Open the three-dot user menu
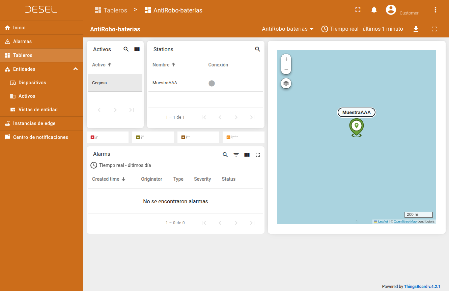 (435, 10)
